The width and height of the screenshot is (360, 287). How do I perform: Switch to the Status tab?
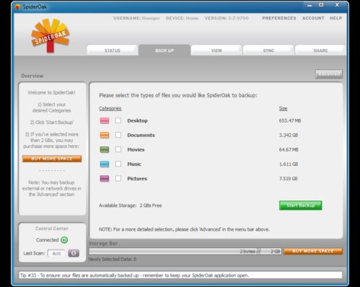113,50
